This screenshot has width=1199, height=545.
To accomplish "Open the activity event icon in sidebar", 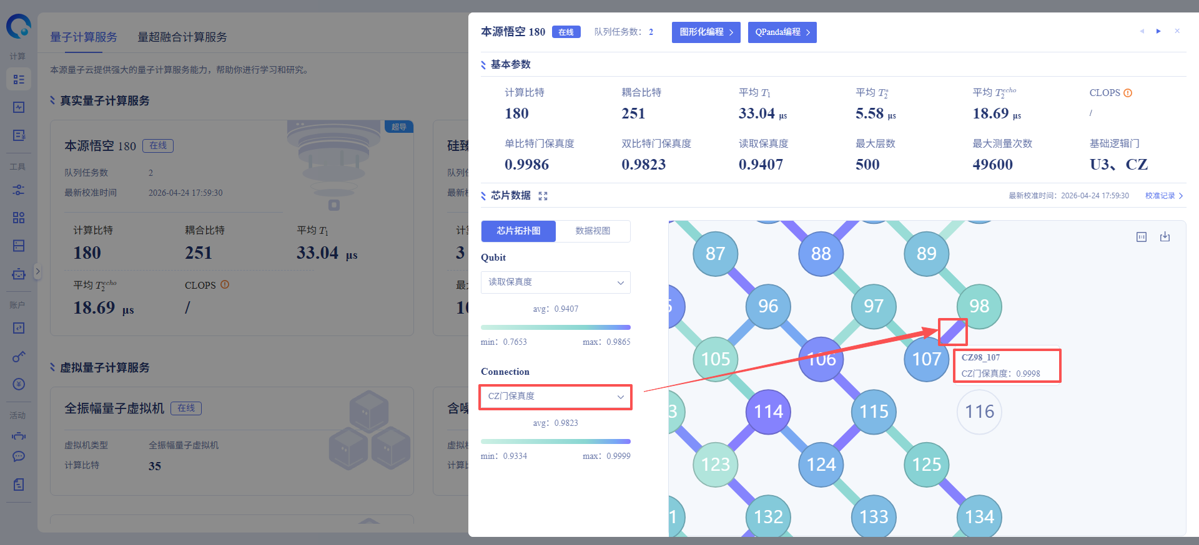I will click(x=19, y=436).
